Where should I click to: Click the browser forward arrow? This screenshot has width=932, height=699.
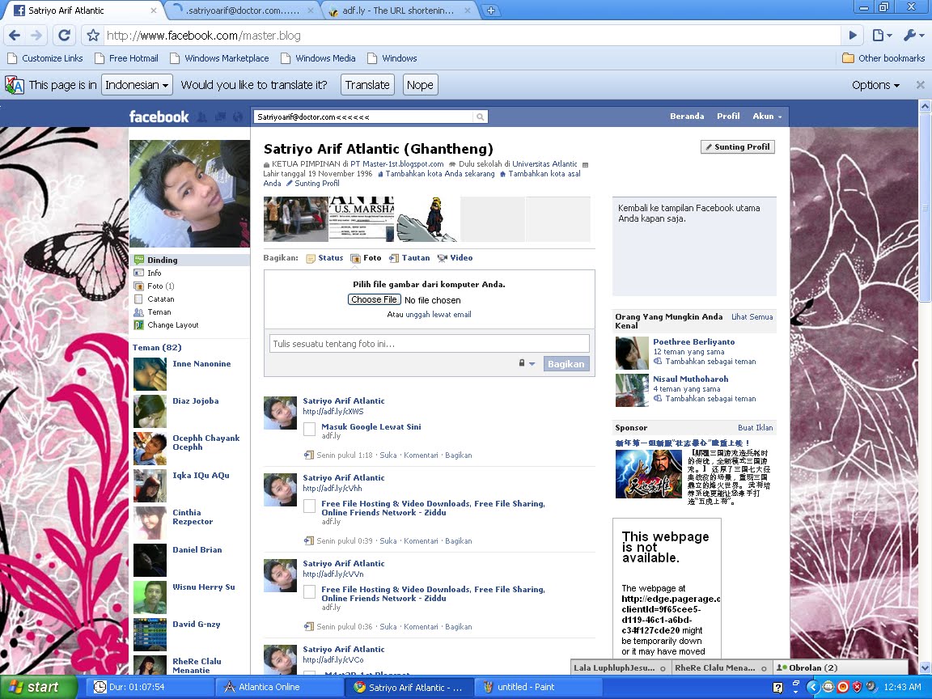[36, 35]
